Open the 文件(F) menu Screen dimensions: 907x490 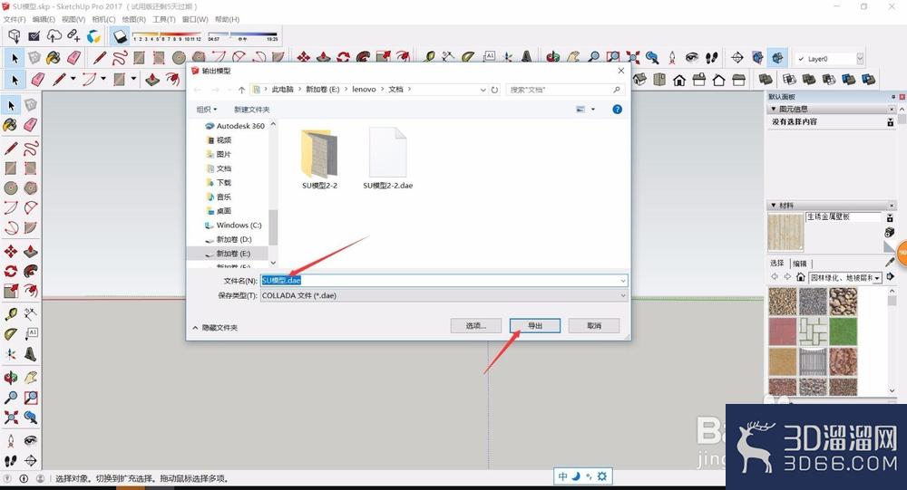pos(15,19)
